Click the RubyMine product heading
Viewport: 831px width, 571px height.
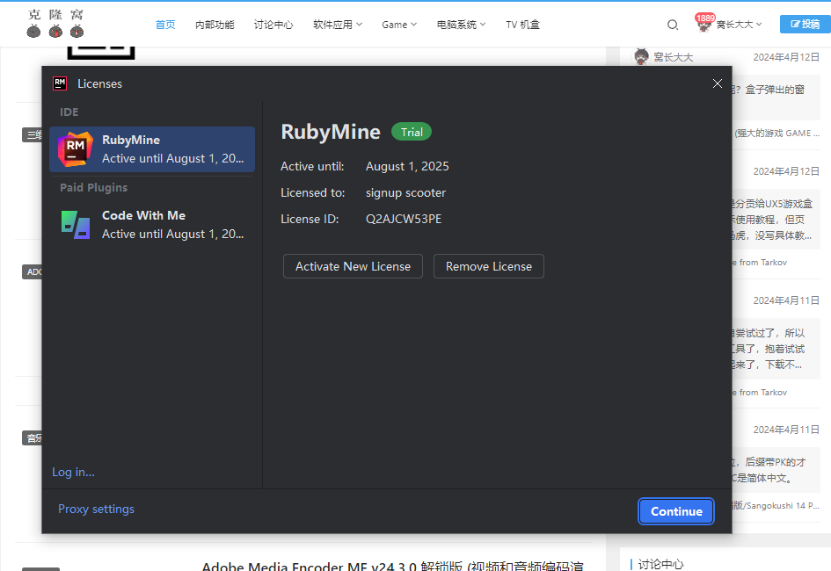[x=331, y=132]
